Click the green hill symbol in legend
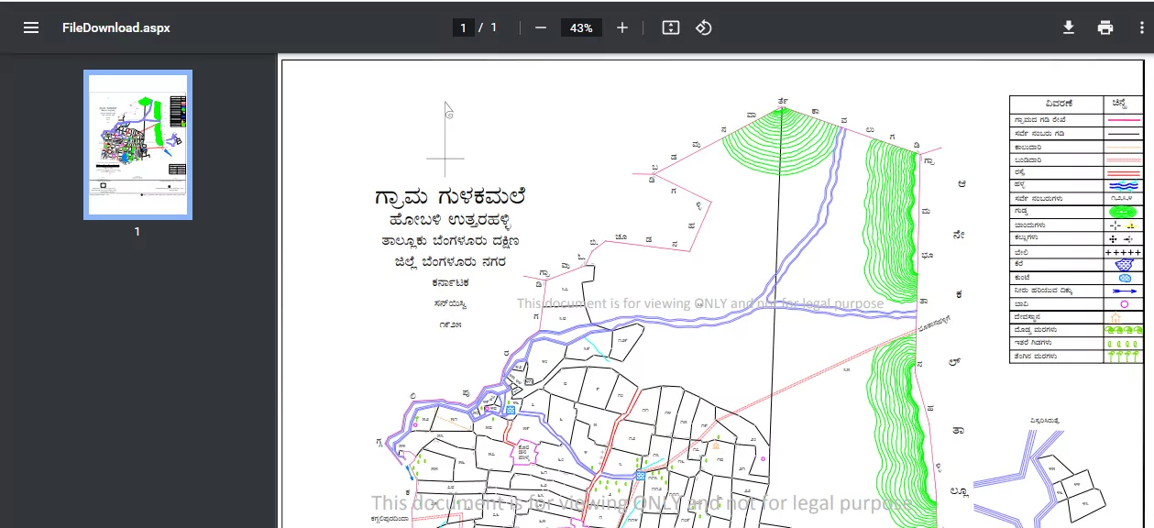Viewport: 1154px width, 528px height. tap(1124, 212)
